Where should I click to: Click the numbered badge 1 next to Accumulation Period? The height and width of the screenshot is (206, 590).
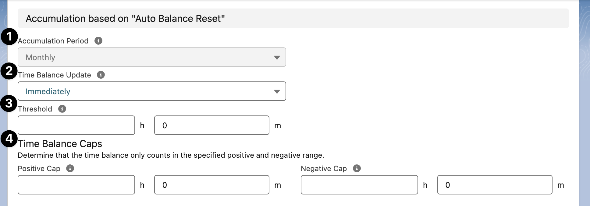[9, 36]
